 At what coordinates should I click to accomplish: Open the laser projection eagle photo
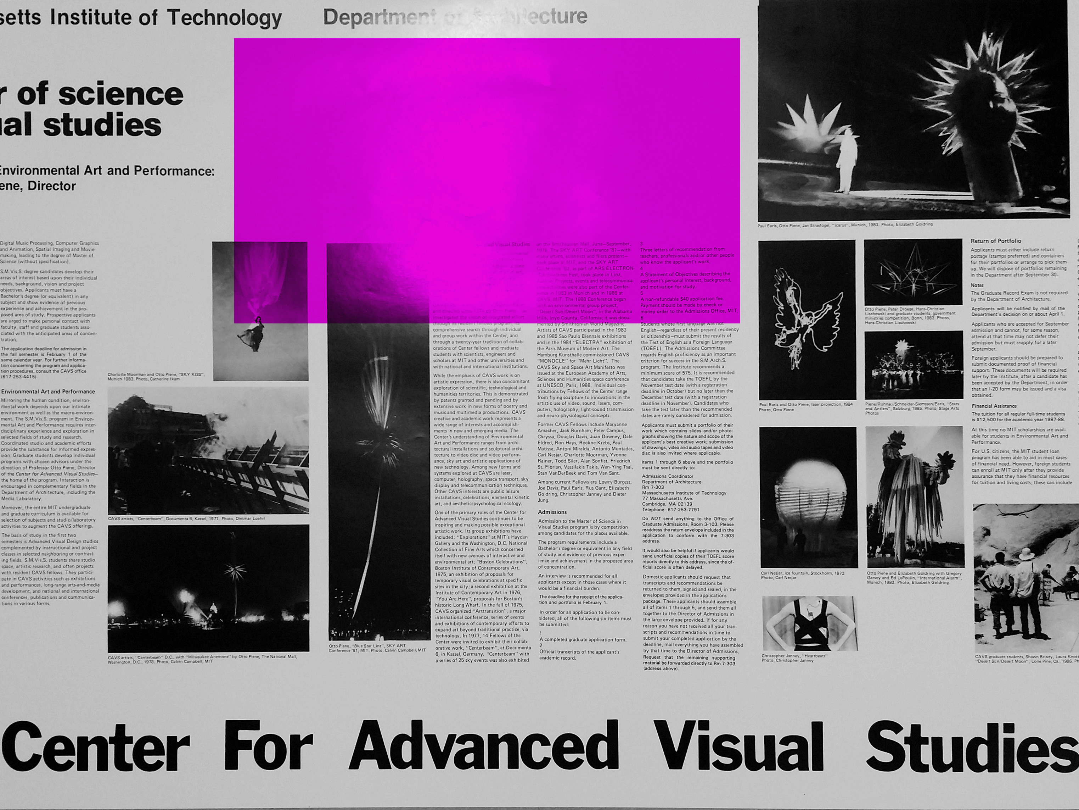(807, 320)
